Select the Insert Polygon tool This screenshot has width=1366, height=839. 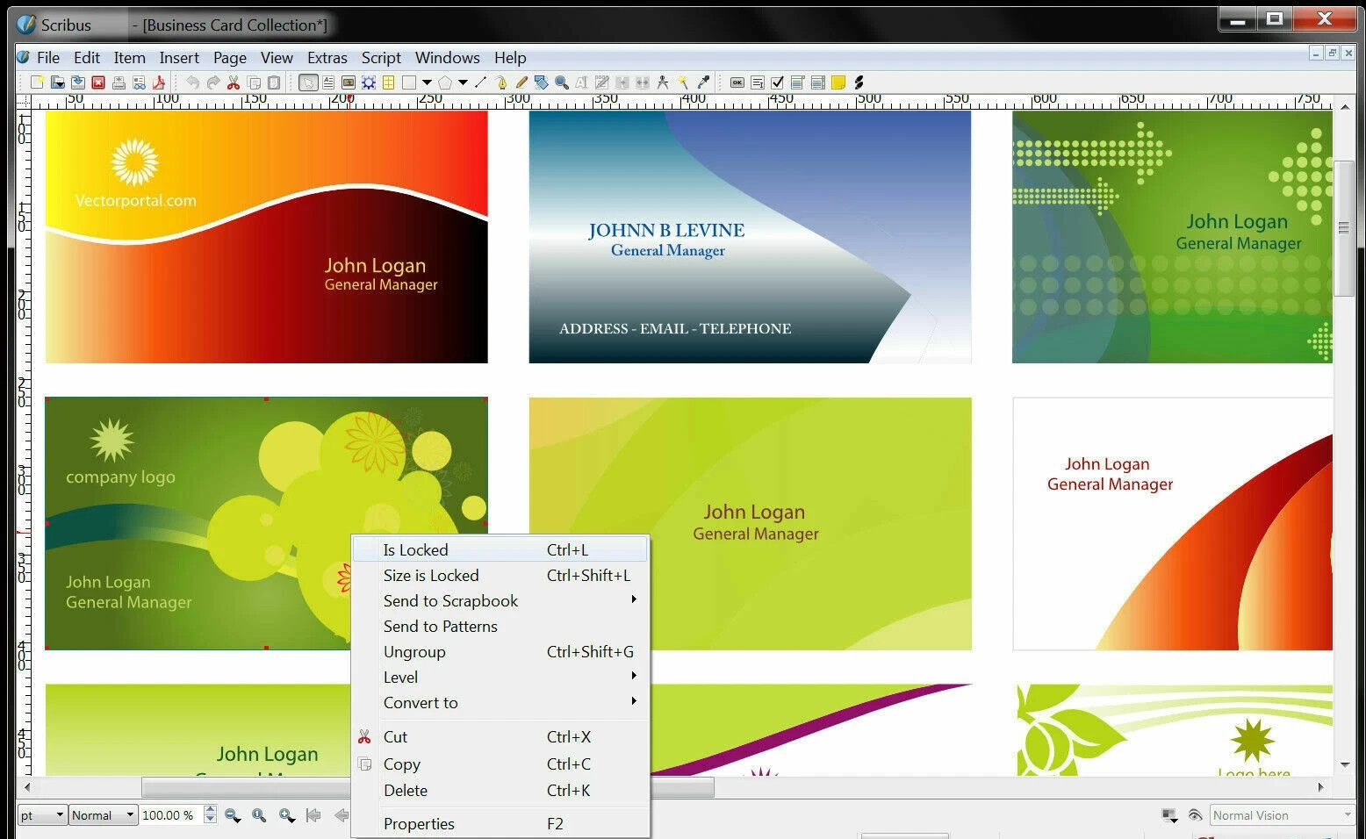(x=445, y=82)
